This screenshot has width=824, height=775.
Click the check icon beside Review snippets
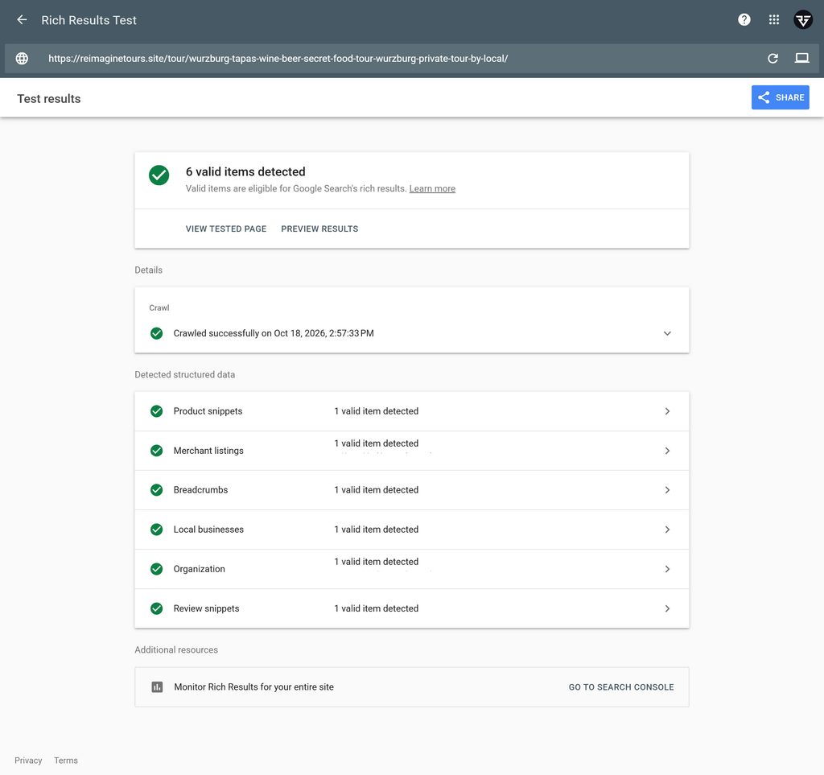(x=157, y=608)
